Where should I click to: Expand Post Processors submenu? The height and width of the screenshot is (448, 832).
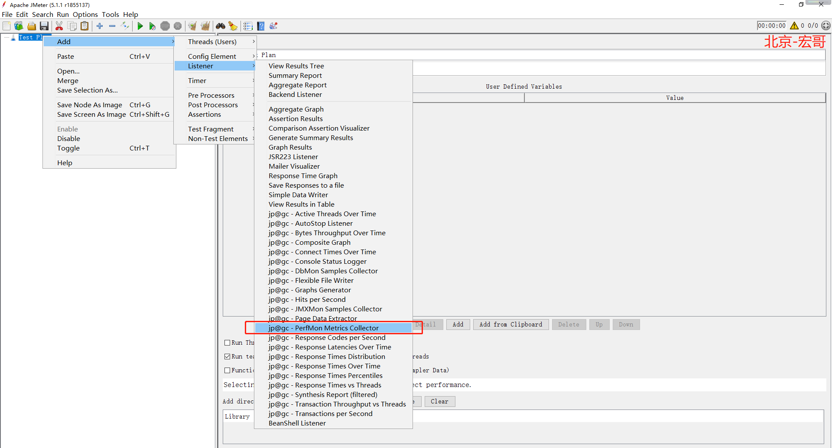215,105
